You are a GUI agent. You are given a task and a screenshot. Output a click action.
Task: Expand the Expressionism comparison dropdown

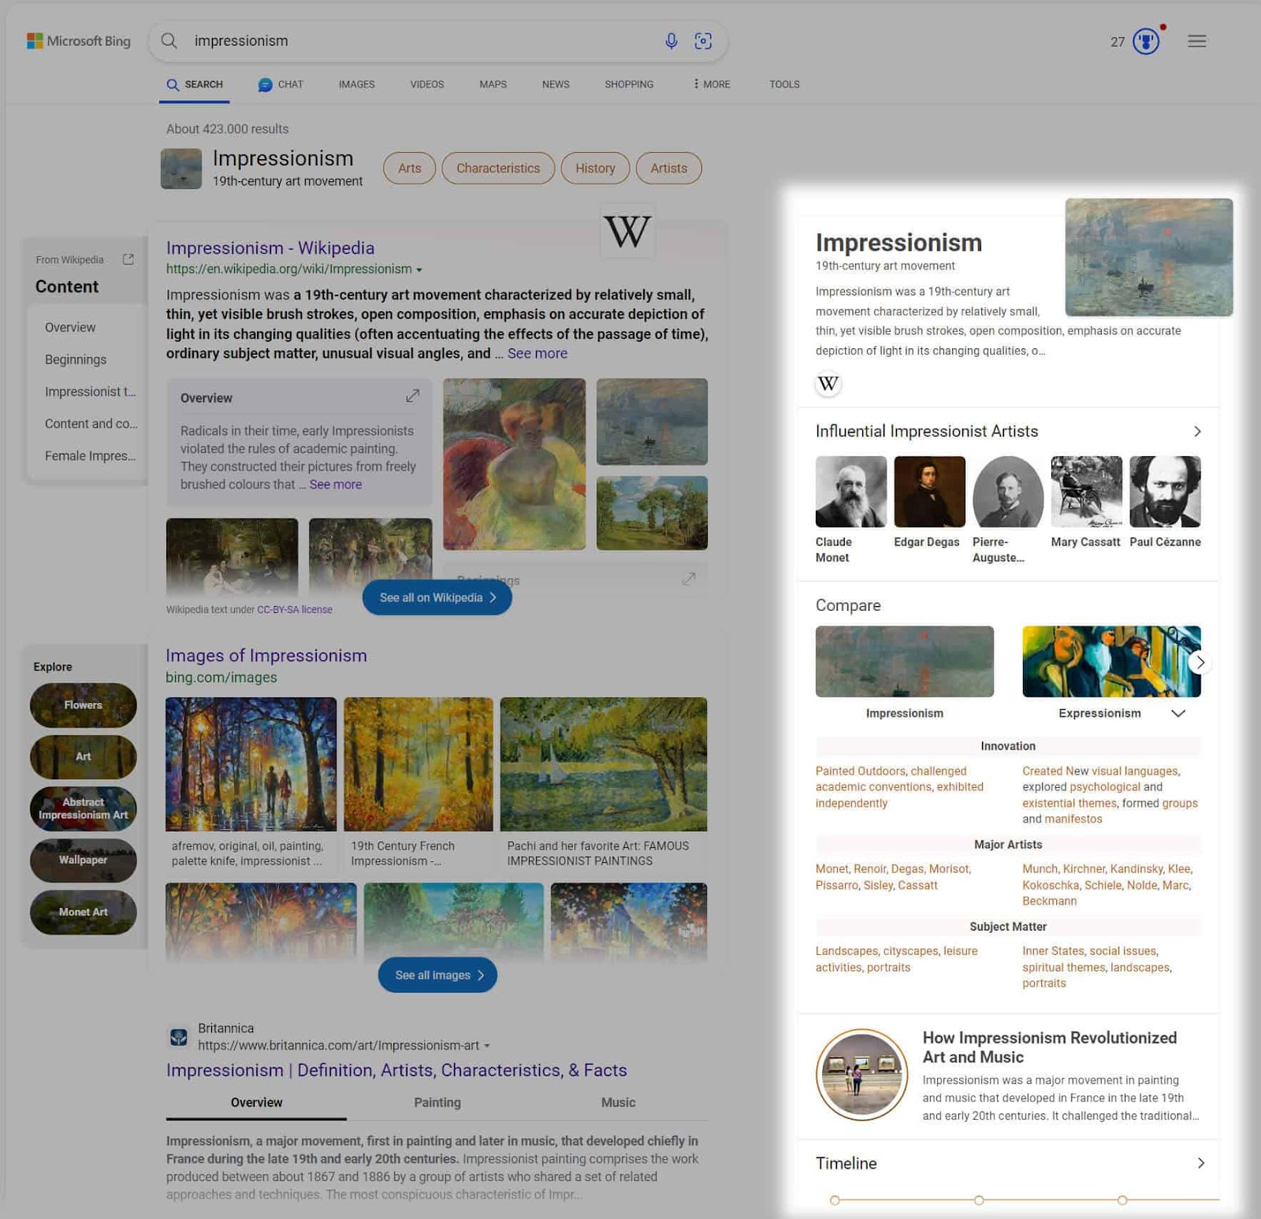point(1179,713)
